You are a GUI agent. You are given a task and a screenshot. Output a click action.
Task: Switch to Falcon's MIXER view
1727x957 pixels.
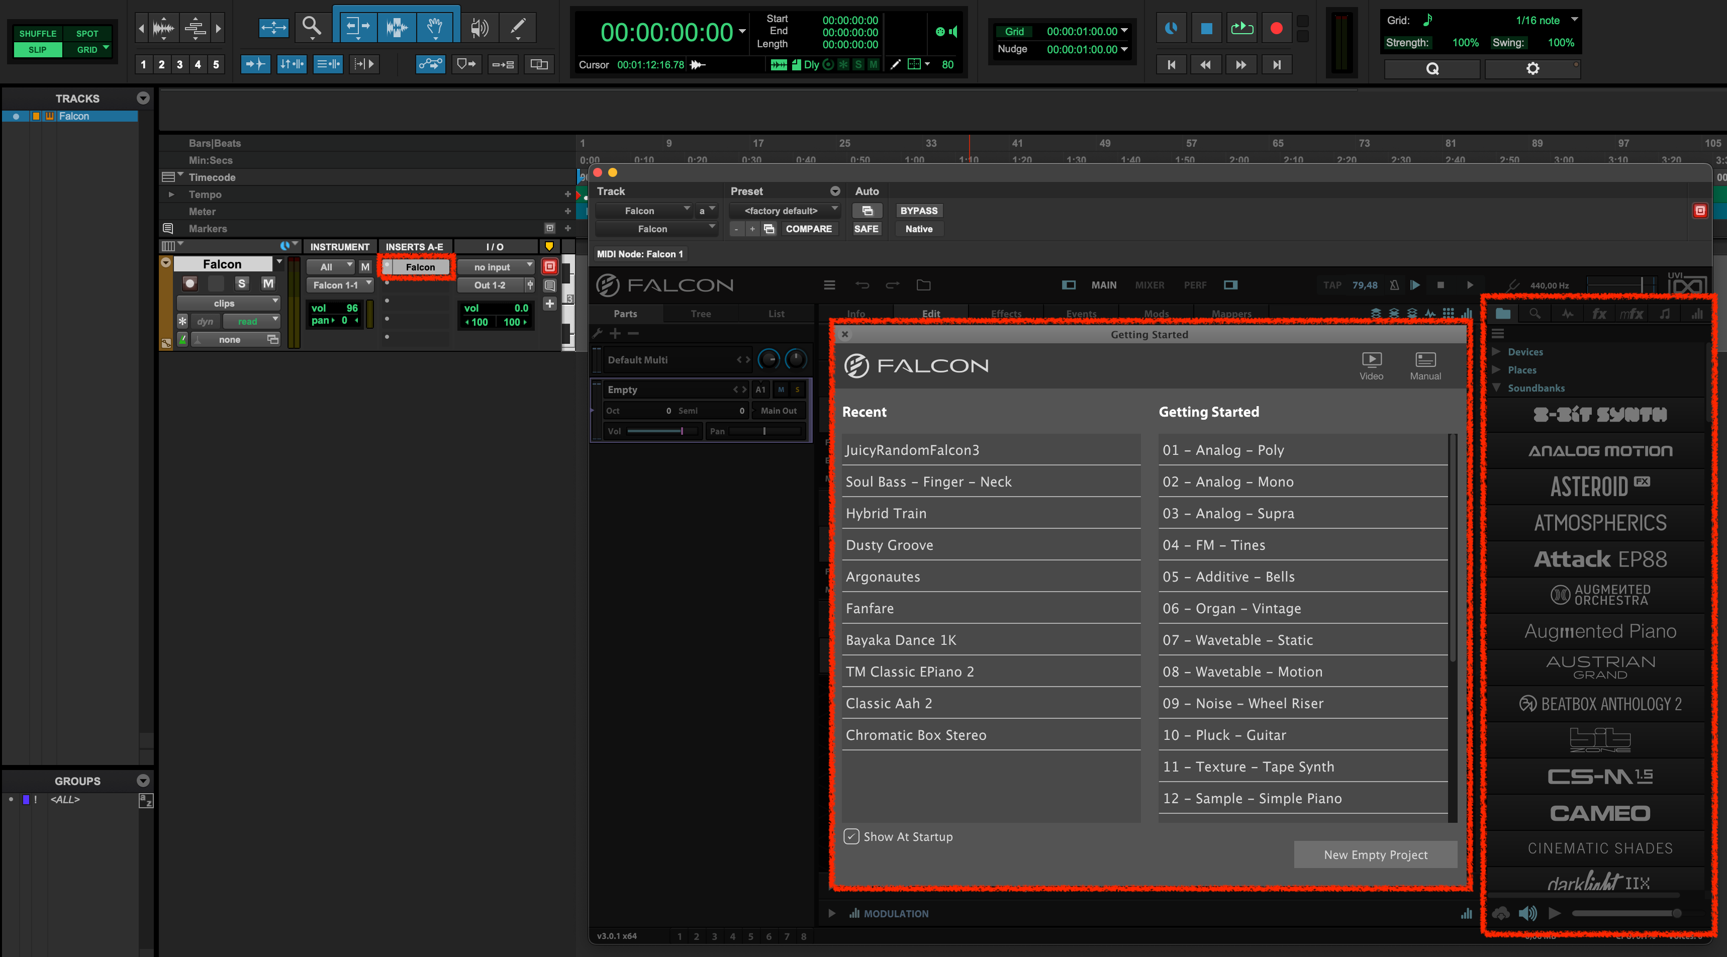tap(1150, 285)
